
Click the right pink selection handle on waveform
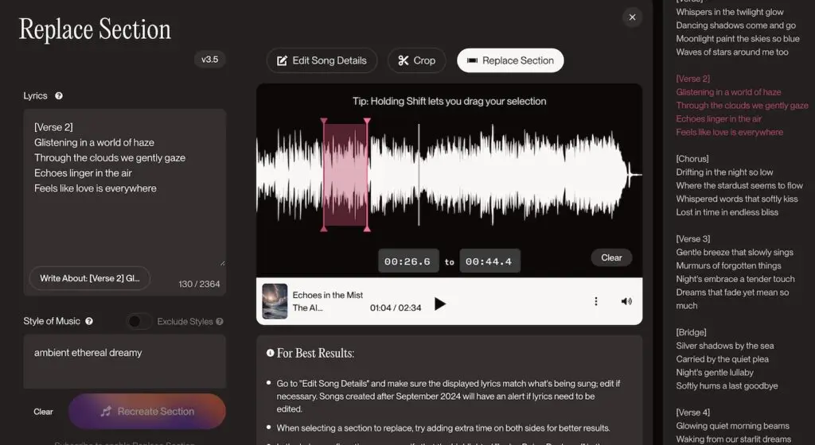tap(367, 174)
